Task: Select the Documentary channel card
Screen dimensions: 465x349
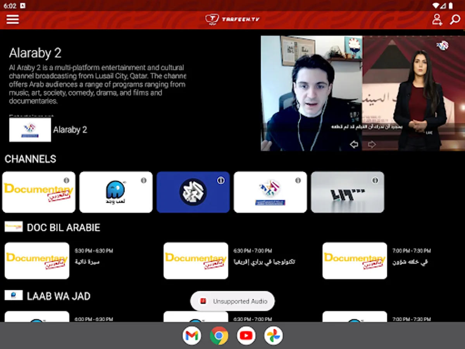Action: coord(39,192)
